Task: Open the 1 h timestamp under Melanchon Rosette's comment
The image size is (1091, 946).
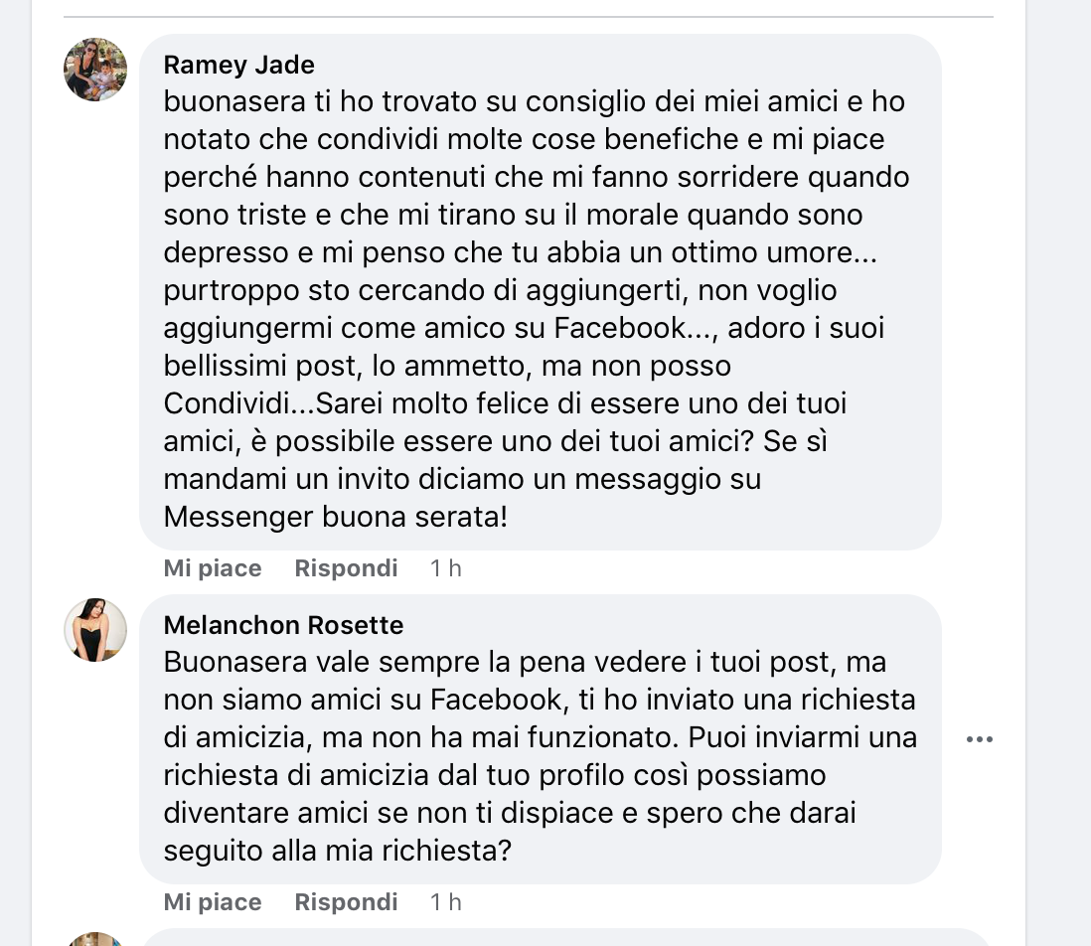Action: click(x=446, y=902)
